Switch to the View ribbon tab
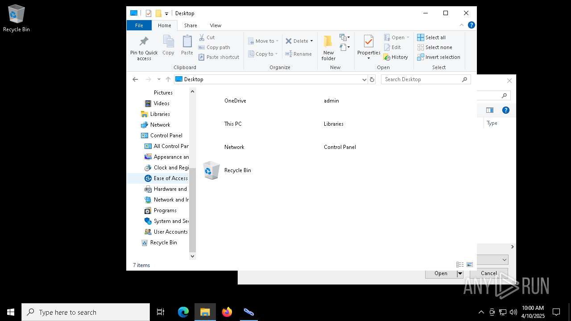Screen dimensions: 571x321 point(215,25)
